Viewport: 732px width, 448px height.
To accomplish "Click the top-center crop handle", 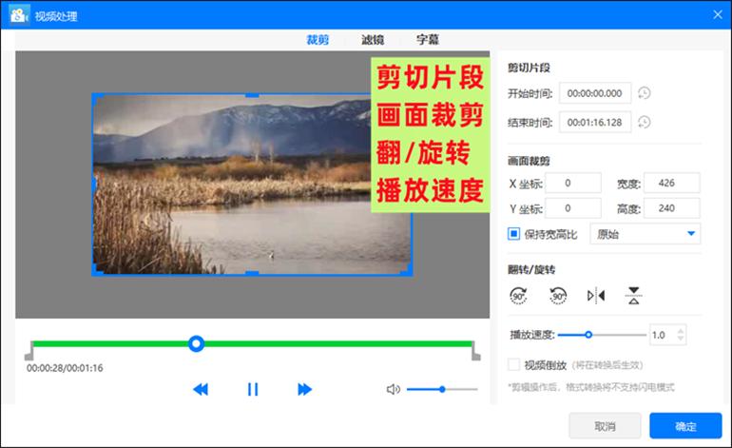I will (x=252, y=95).
